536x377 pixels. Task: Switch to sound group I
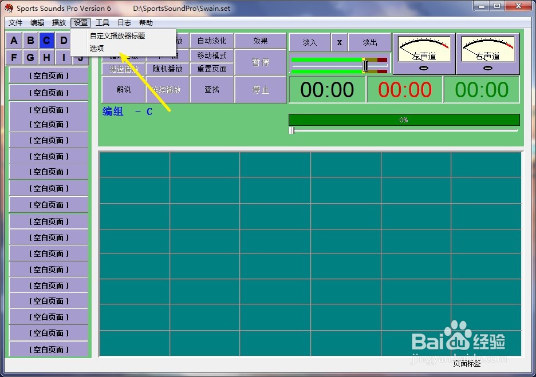(63, 57)
